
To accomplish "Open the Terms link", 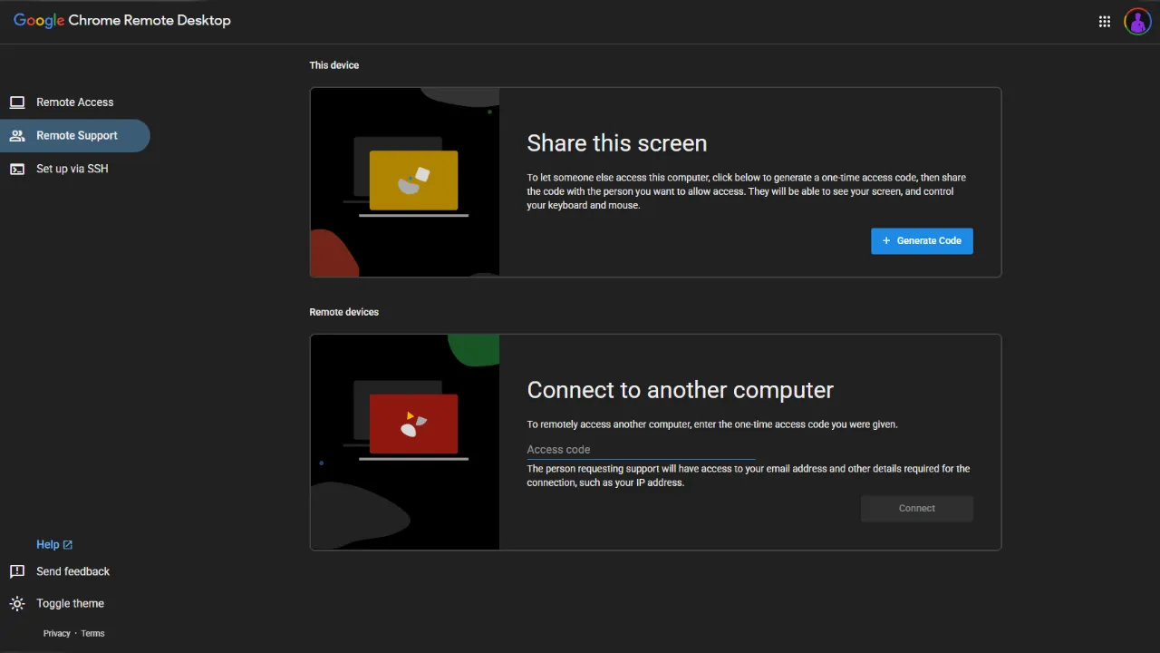I will click(92, 634).
